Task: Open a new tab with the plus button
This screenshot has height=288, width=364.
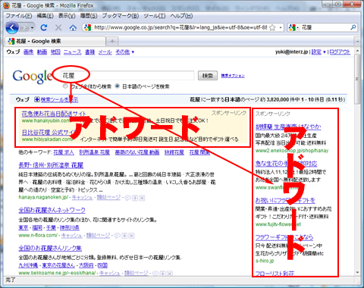Action: click(x=112, y=41)
